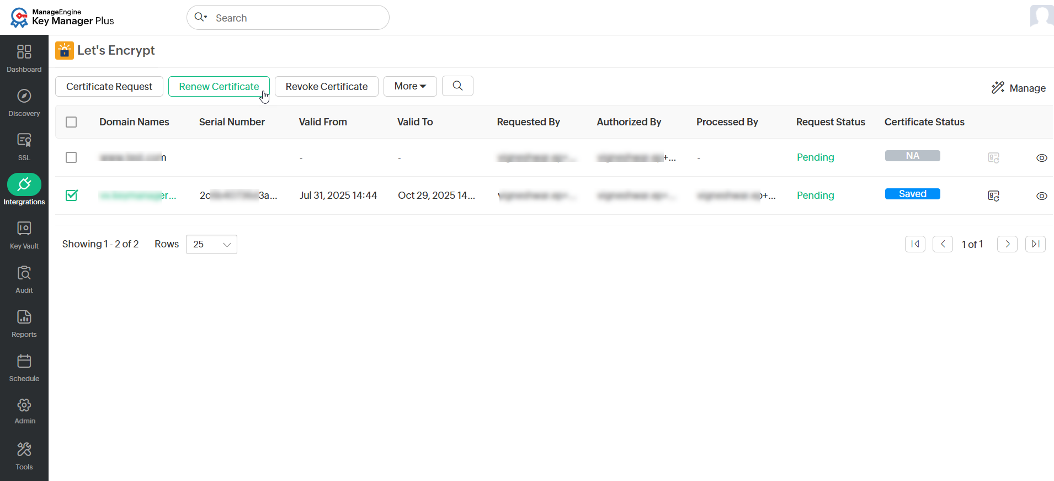
Task: Sort by Serial Number column header
Action: coord(232,122)
